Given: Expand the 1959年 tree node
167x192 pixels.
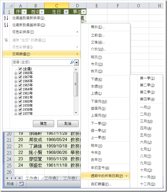Looking at the screenshot, I should click(16, 106).
